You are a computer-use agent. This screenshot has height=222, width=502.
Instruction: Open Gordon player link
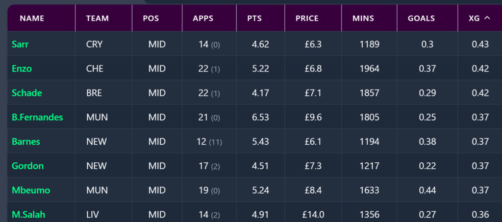27,166
